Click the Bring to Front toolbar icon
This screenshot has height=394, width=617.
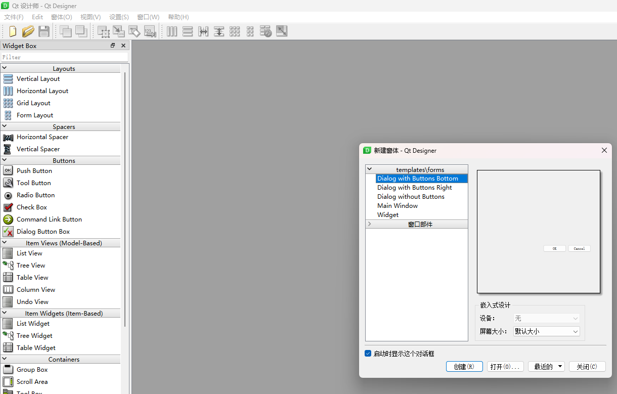(x=81, y=31)
